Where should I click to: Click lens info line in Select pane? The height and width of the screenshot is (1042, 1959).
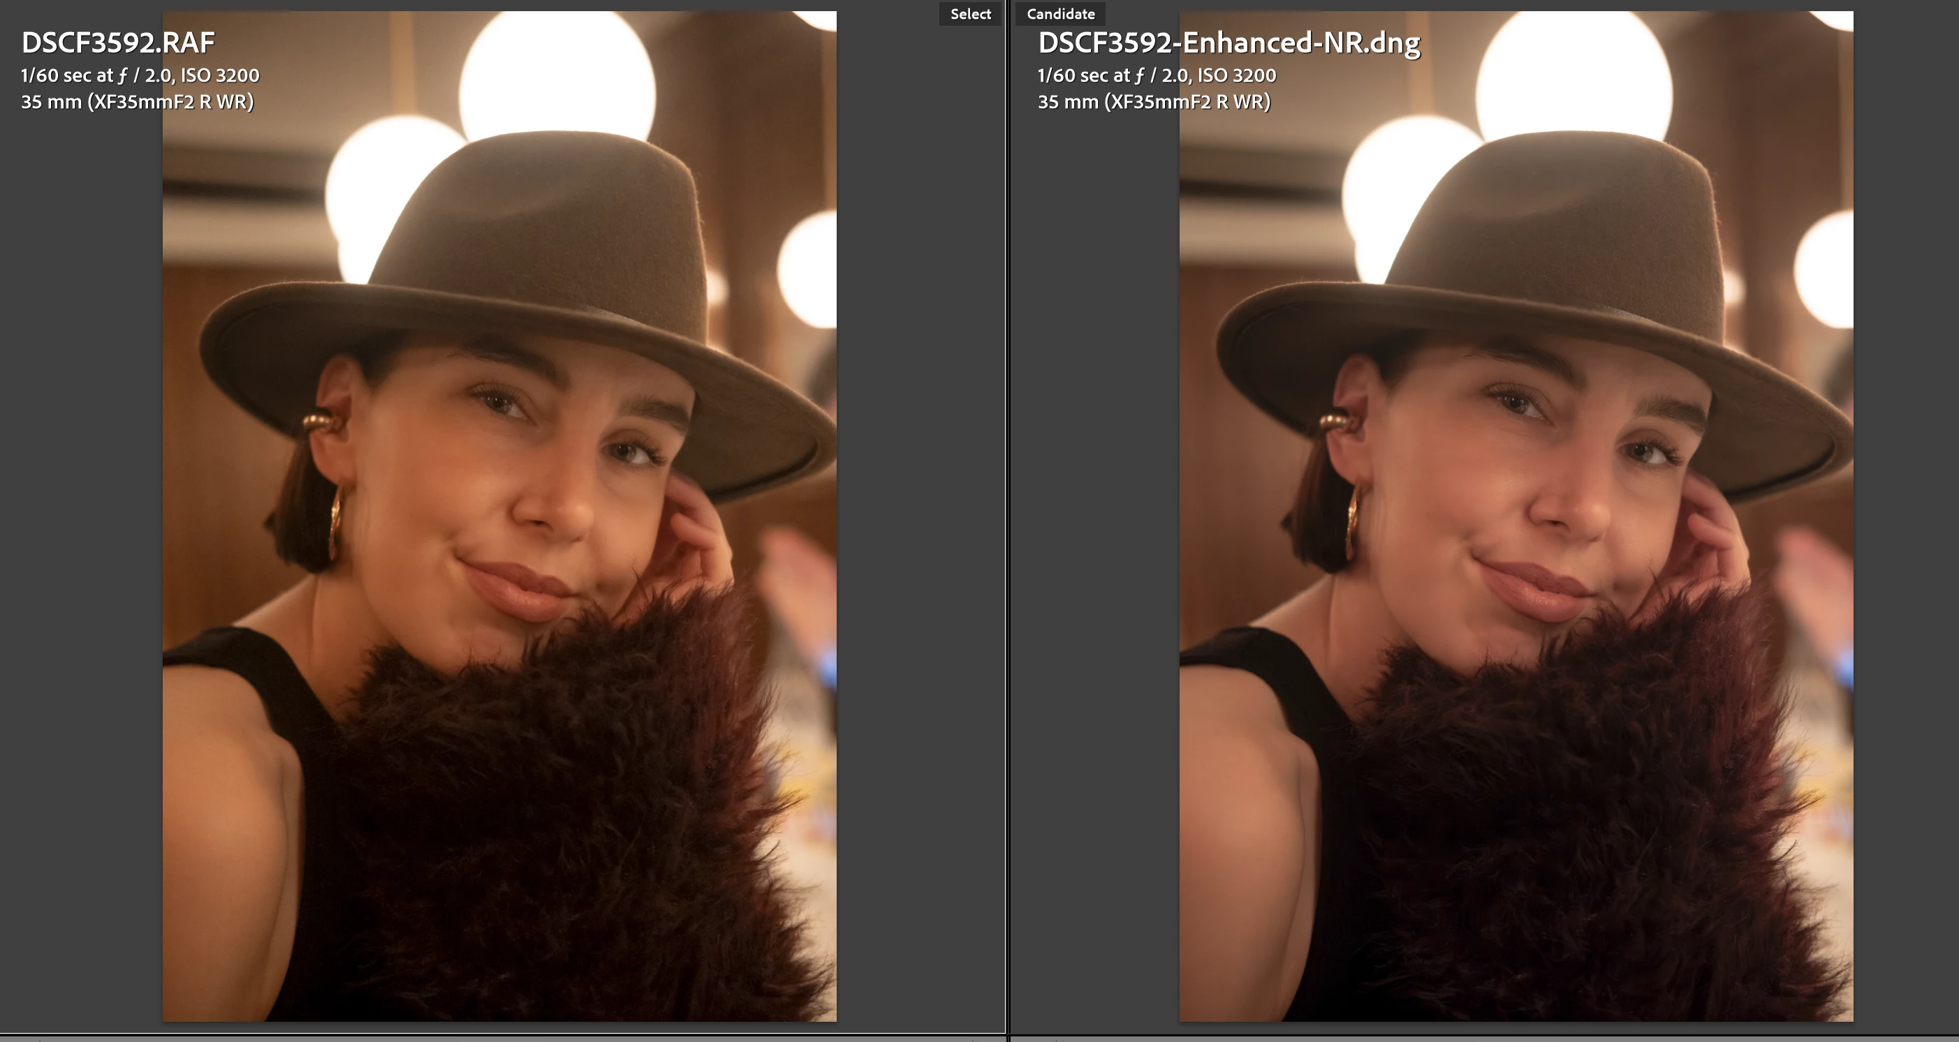[x=137, y=102]
